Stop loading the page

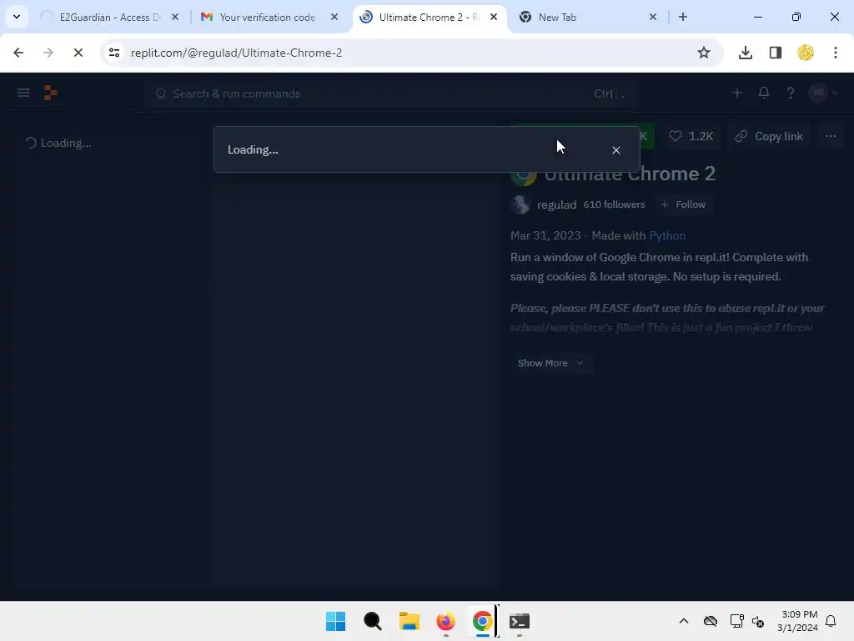pos(78,53)
